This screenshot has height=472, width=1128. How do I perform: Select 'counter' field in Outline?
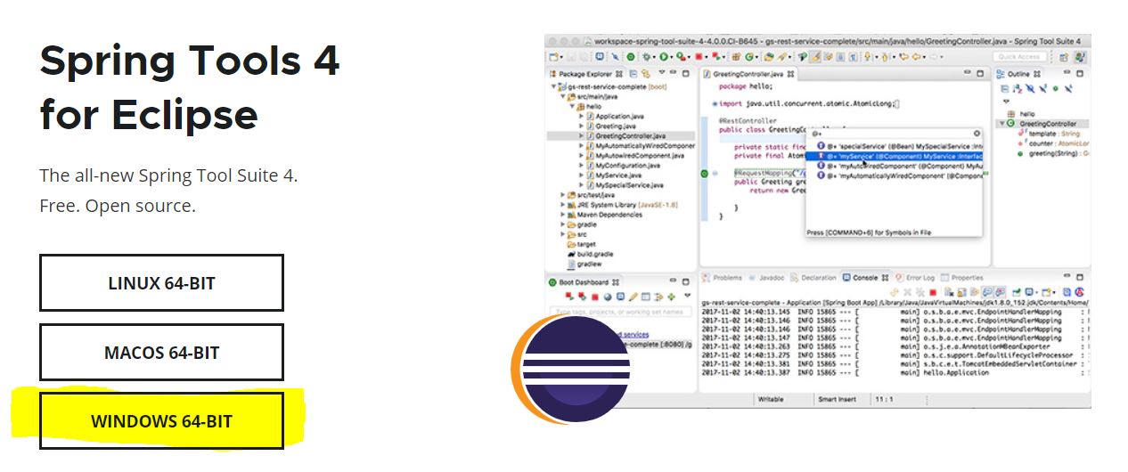[x=1052, y=143]
